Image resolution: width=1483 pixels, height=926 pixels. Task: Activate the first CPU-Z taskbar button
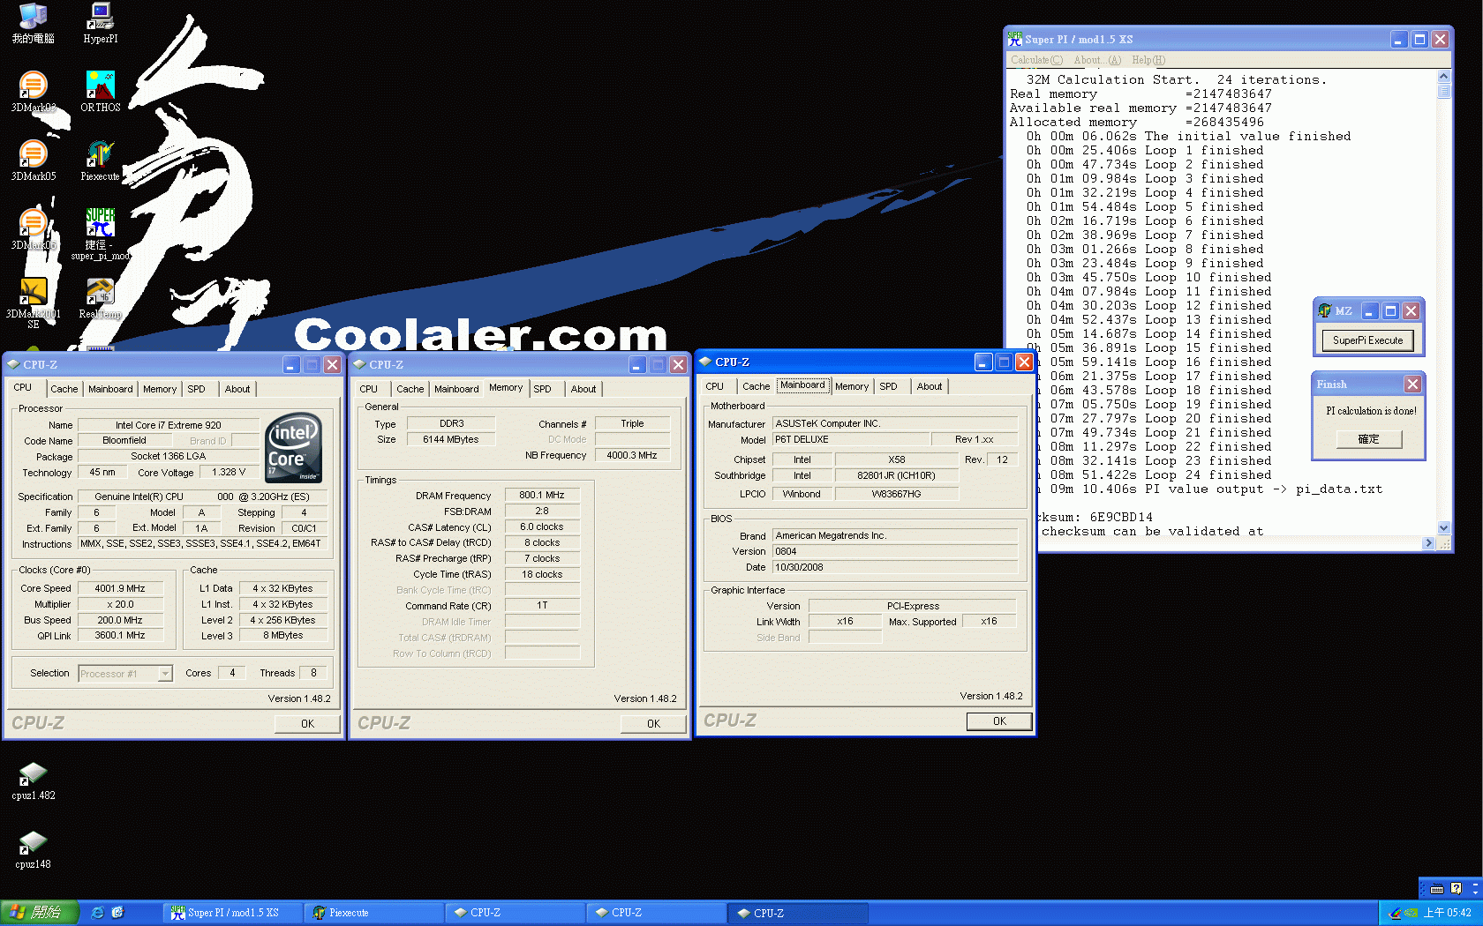(516, 913)
